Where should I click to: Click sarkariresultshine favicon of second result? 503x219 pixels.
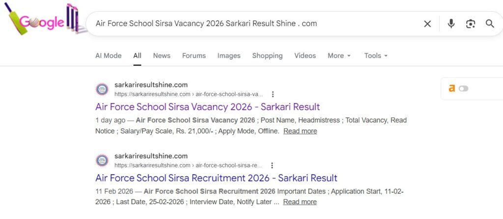coord(102,161)
